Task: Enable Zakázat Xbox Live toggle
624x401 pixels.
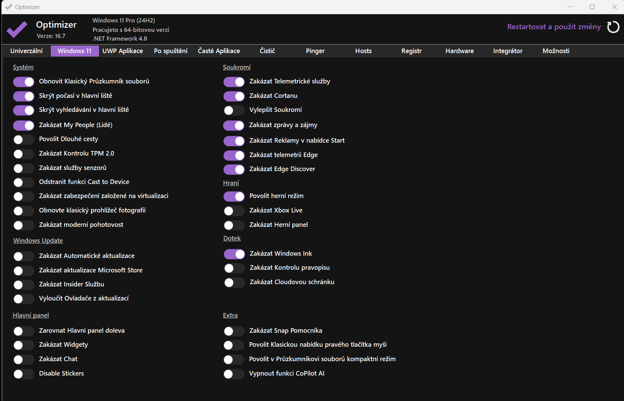Action: click(234, 211)
